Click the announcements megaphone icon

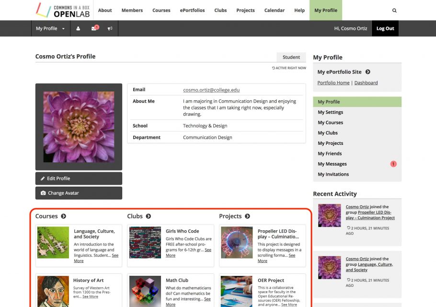pyautogui.click(x=110, y=28)
